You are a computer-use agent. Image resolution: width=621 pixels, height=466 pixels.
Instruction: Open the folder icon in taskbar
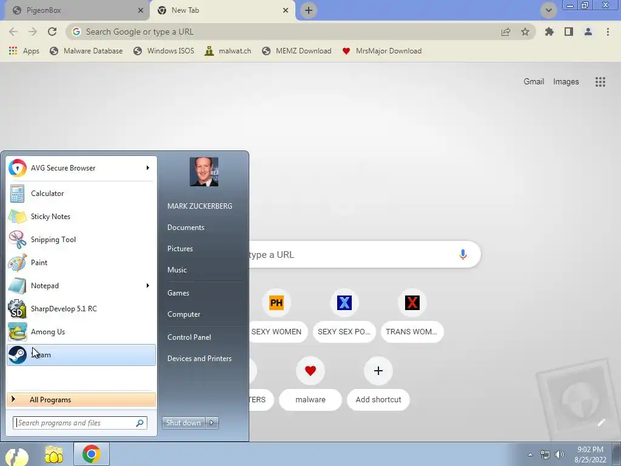[x=53, y=454]
